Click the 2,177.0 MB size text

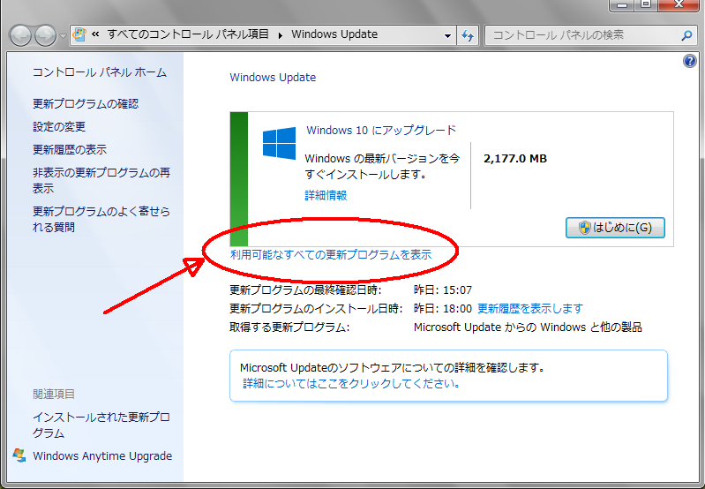515,159
